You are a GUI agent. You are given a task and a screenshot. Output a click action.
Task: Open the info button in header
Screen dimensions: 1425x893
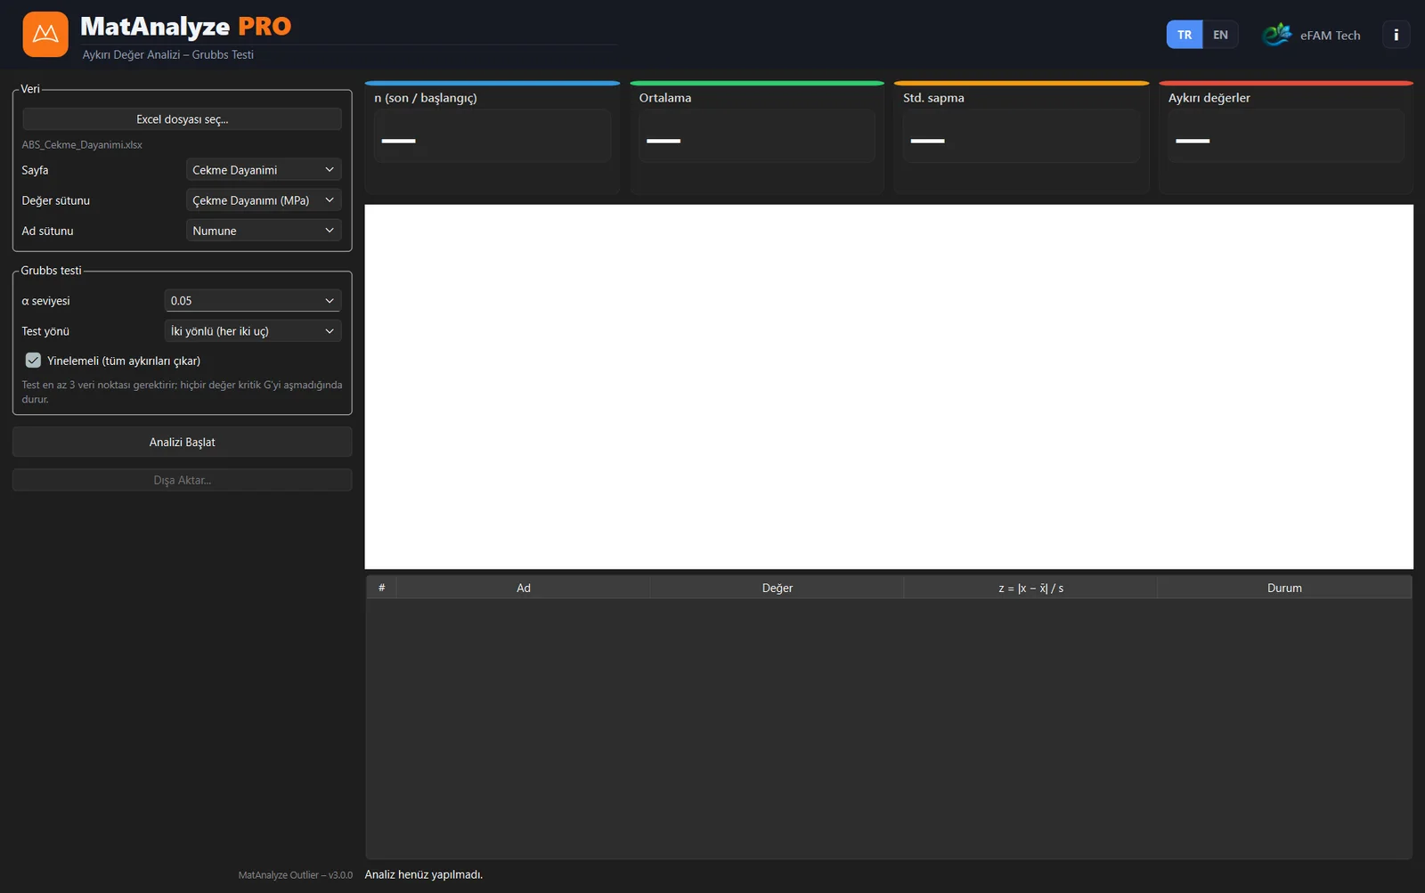point(1396,35)
